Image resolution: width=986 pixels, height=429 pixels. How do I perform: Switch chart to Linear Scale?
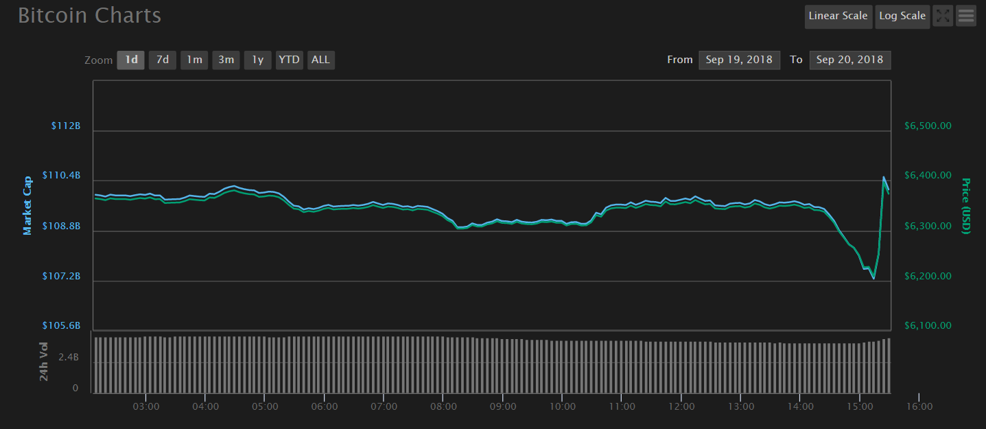pyautogui.click(x=838, y=16)
